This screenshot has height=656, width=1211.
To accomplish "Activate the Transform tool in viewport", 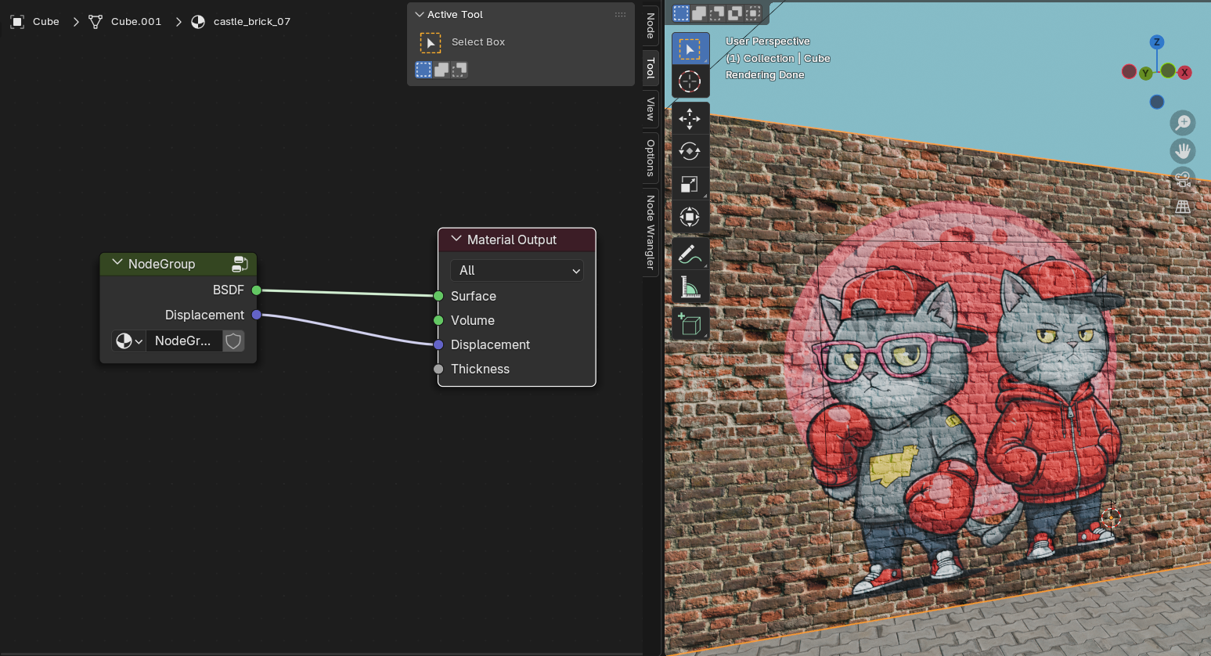I will coord(690,217).
